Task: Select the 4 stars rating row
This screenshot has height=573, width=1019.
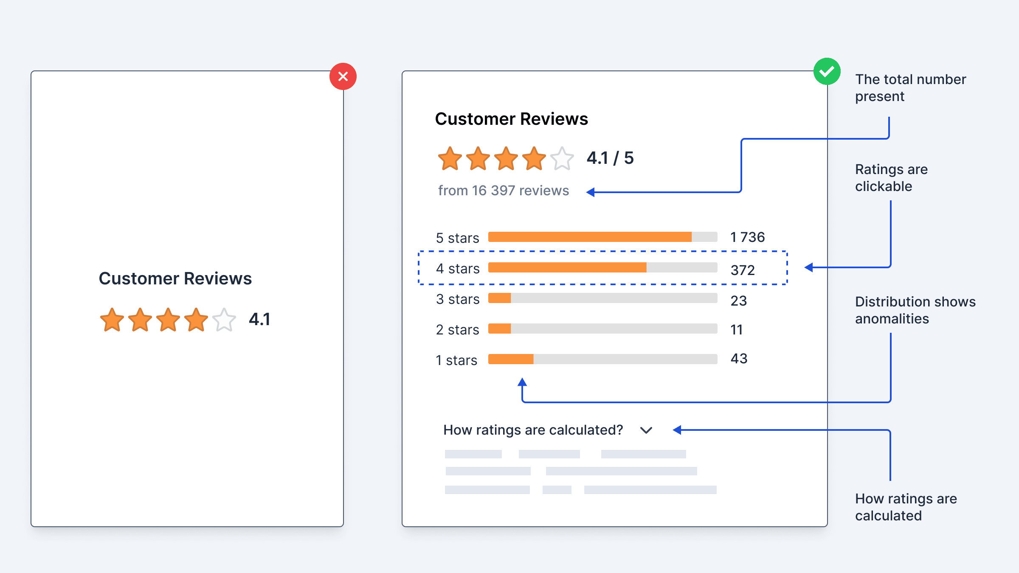Action: (x=603, y=268)
